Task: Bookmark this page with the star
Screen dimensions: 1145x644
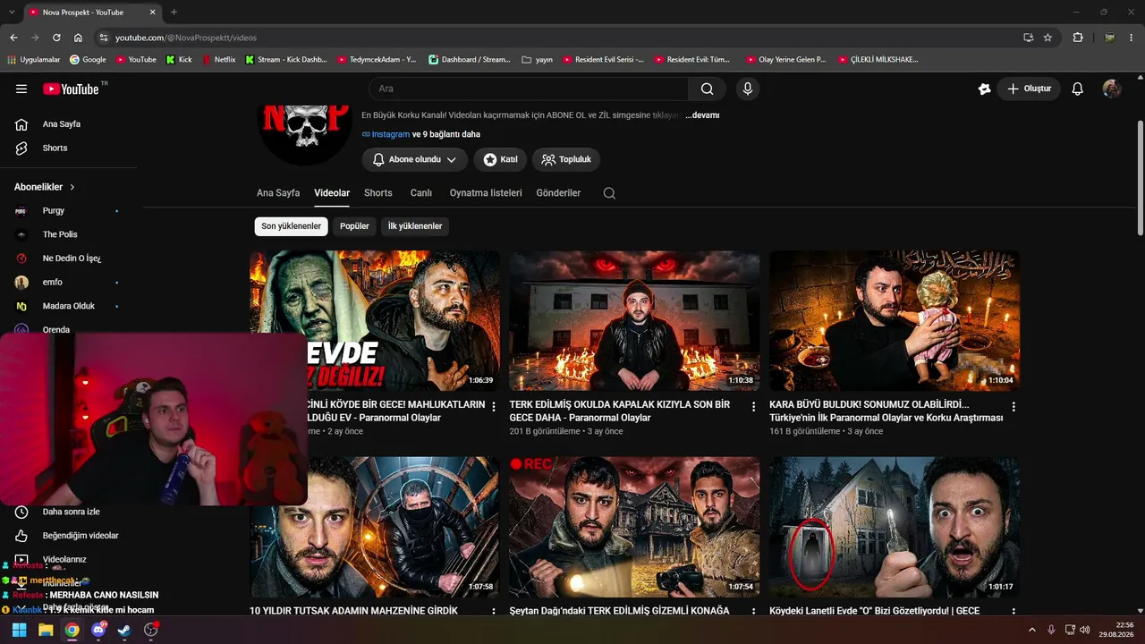Action: tap(1047, 38)
